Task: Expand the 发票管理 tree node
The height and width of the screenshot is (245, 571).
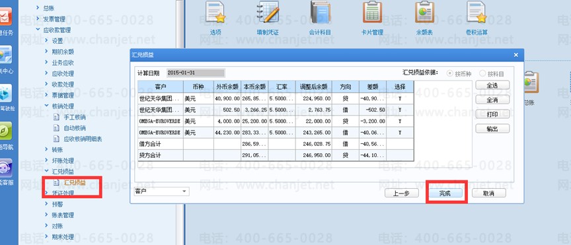Action: point(38,18)
